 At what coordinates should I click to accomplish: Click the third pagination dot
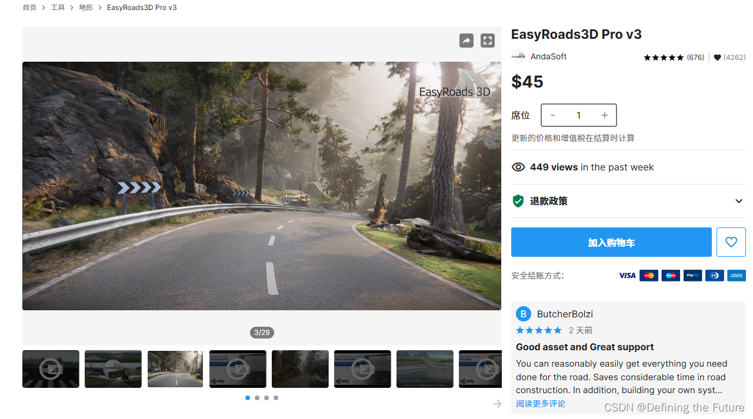[x=266, y=398]
